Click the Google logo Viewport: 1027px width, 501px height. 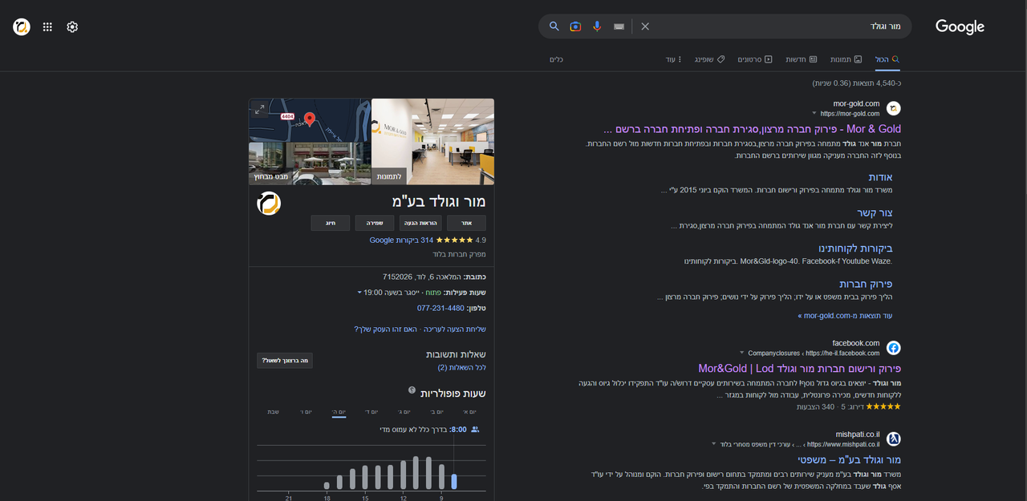pyautogui.click(x=960, y=26)
